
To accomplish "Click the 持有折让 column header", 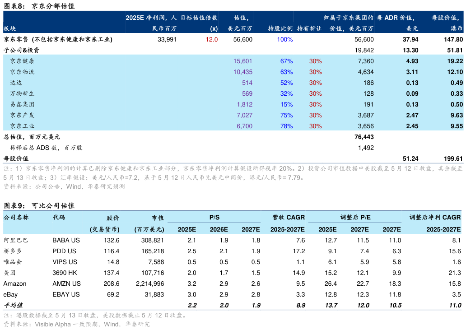I will [x=309, y=28].
